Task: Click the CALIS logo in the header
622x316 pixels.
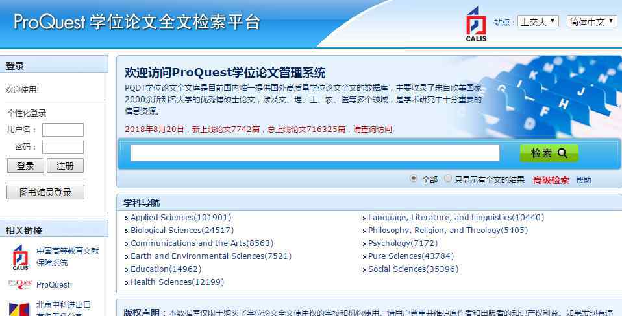Action: click(476, 25)
